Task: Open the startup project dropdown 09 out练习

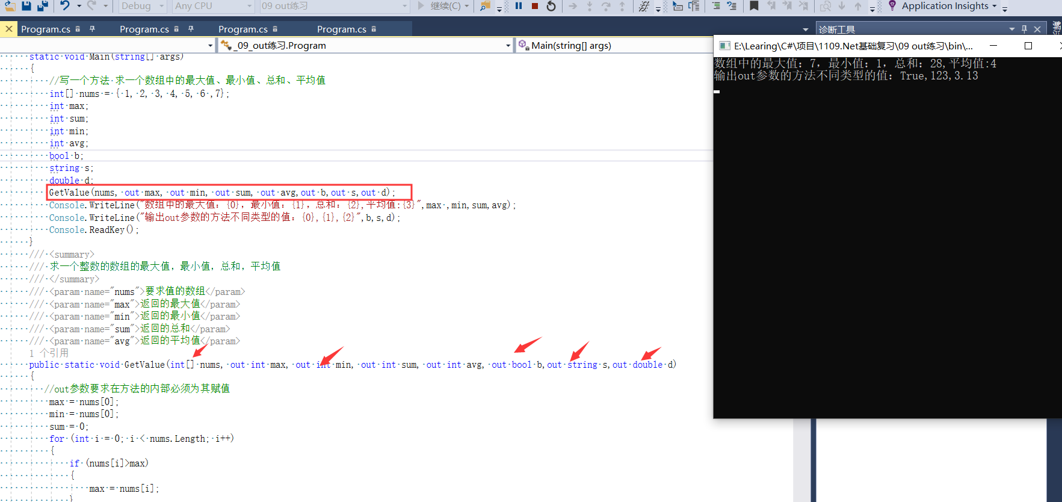Action: click(x=334, y=6)
